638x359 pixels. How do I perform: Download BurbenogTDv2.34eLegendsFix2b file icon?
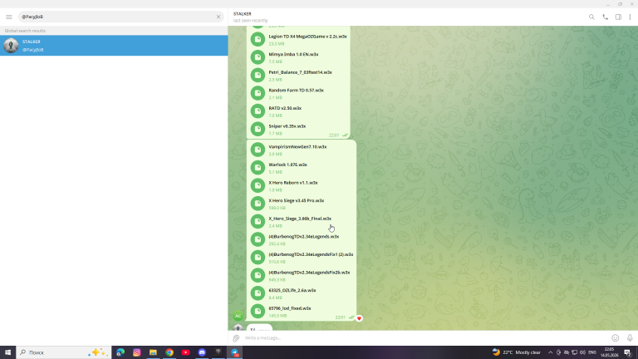coord(258,275)
